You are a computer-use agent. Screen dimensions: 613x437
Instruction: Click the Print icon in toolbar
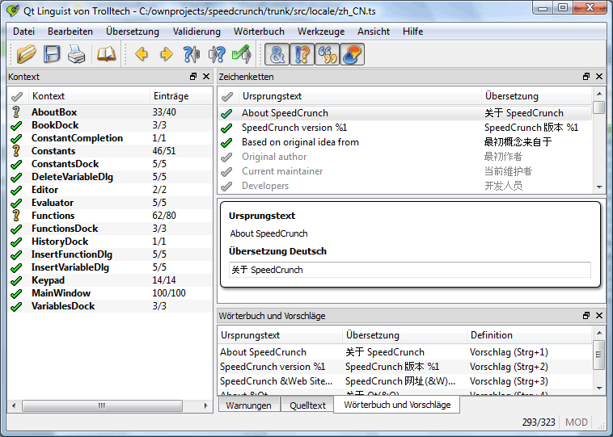coord(76,54)
